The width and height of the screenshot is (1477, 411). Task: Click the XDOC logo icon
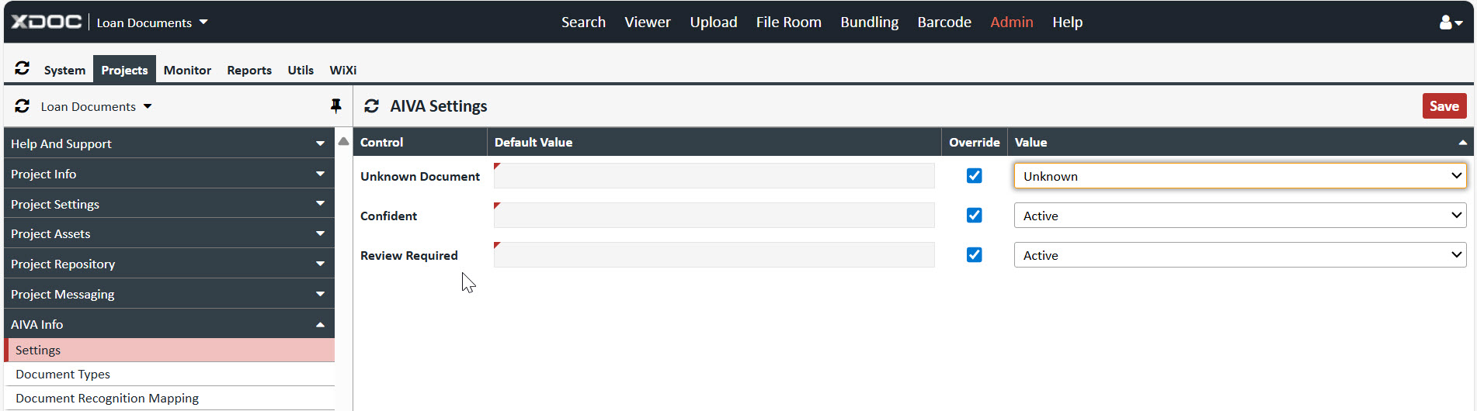tap(47, 22)
